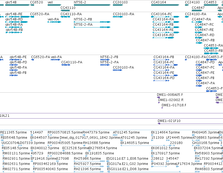Select protein CG43110-PA

pos(66,65)
